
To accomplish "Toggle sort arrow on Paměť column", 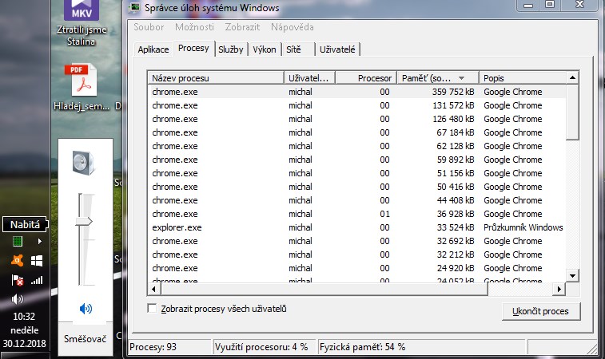I will pyautogui.click(x=461, y=78).
